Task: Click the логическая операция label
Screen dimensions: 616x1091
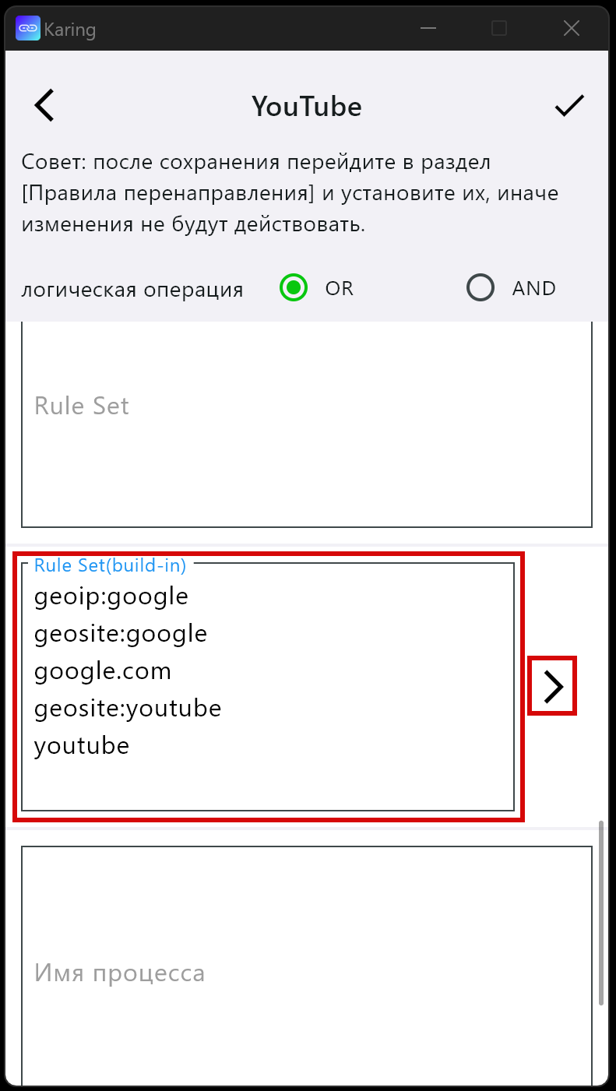Action: [x=132, y=290]
